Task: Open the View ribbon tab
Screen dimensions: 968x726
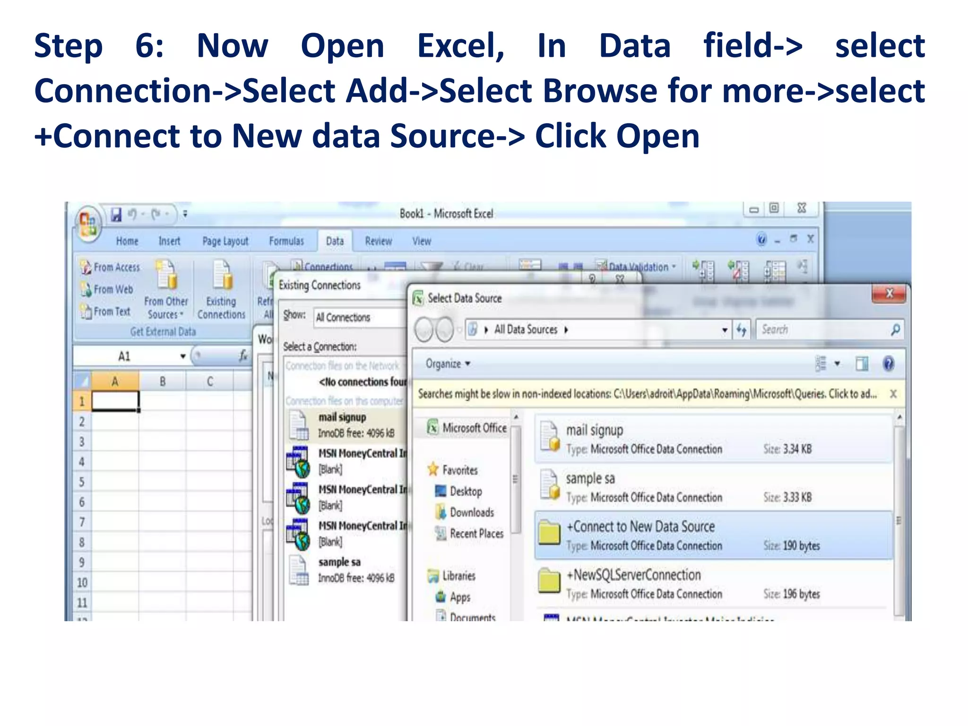Action: pyautogui.click(x=422, y=241)
